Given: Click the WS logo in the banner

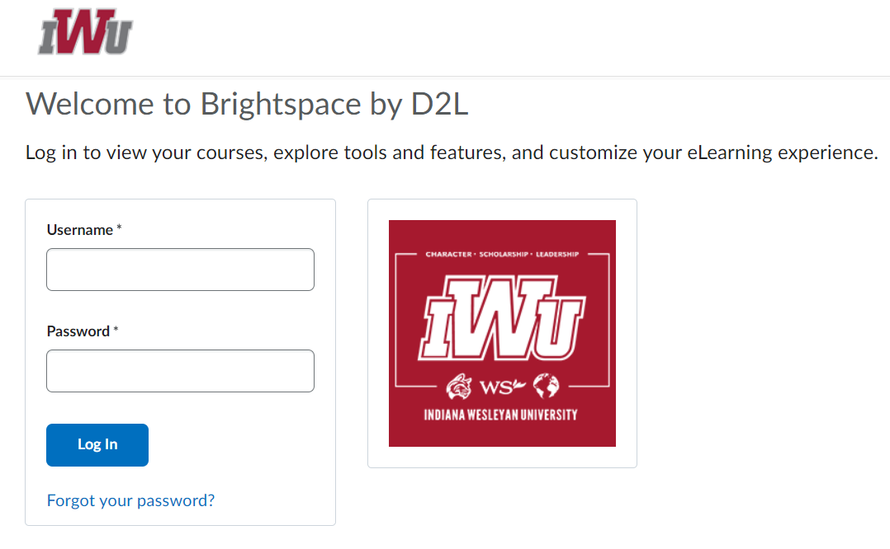Looking at the screenshot, I should pos(501,386).
